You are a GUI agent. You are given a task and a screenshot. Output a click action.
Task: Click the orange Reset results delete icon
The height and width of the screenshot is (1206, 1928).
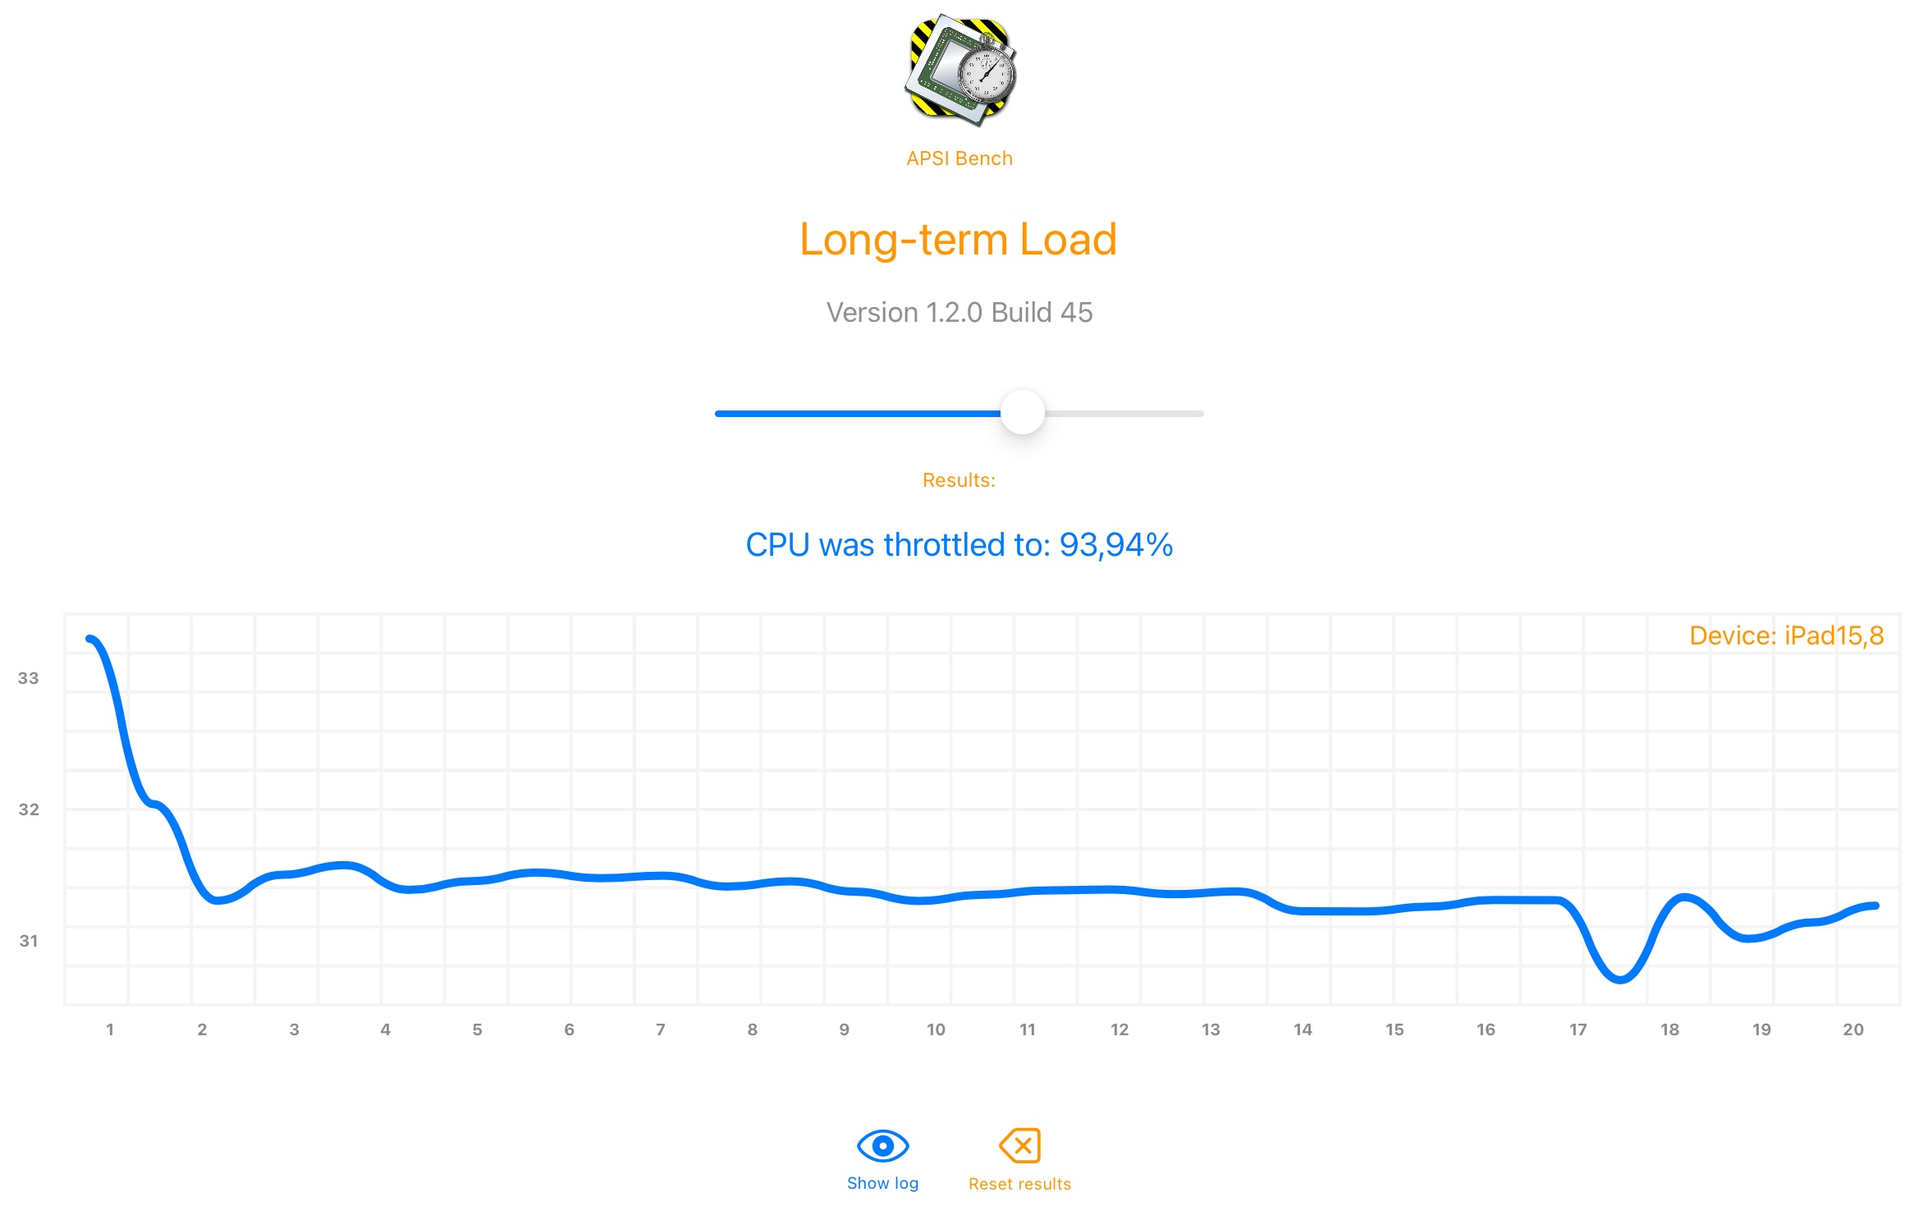click(x=1019, y=1145)
